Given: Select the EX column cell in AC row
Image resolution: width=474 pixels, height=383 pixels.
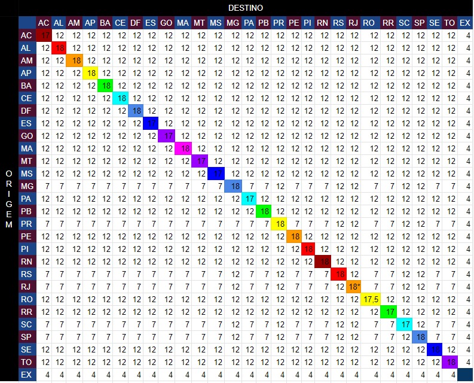Looking at the screenshot, I should tap(465, 35).
